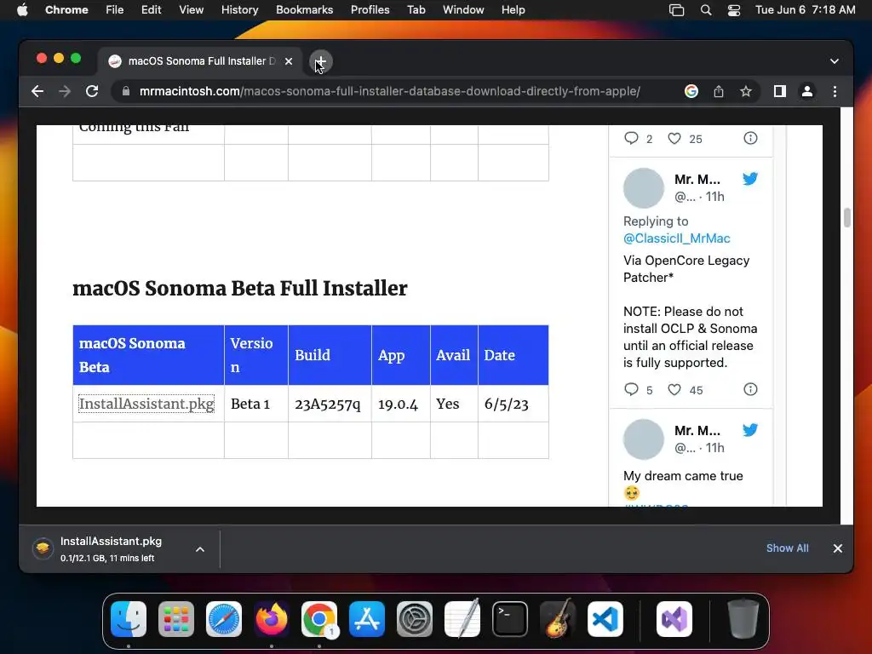Click the lock icon in address bar
The width and height of the screenshot is (872, 654).
[126, 91]
